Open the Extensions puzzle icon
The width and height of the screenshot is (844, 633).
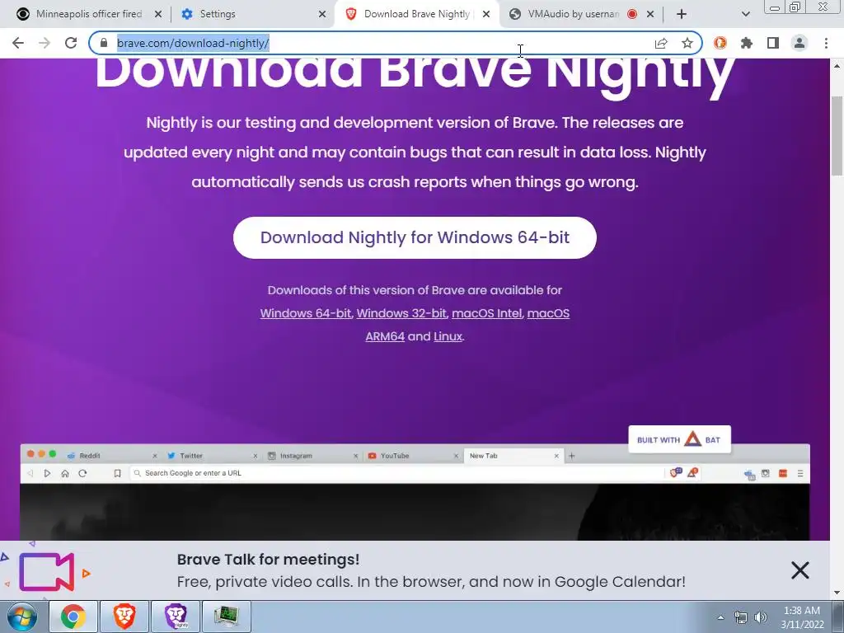pyautogui.click(x=747, y=43)
